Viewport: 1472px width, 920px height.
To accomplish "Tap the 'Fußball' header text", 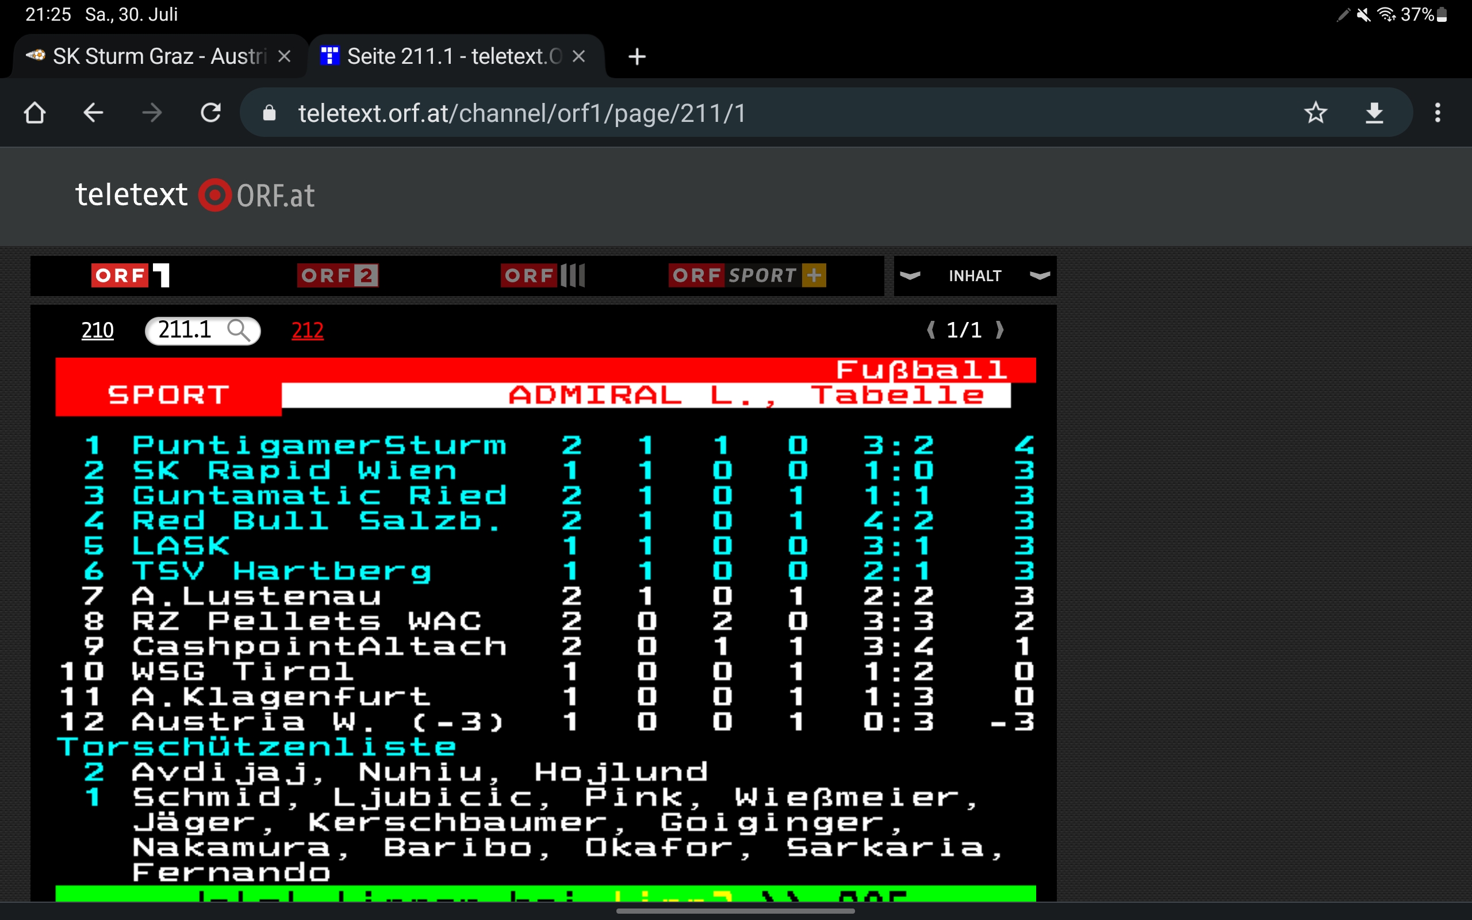I will click(921, 370).
